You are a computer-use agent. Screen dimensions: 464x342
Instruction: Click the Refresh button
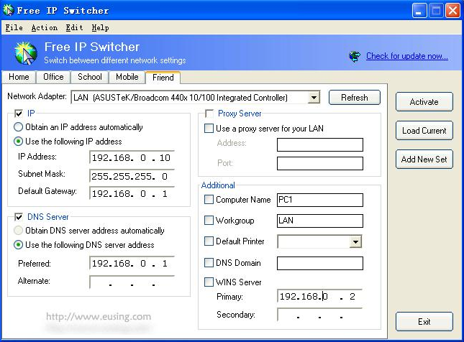(x=355, y=98)
